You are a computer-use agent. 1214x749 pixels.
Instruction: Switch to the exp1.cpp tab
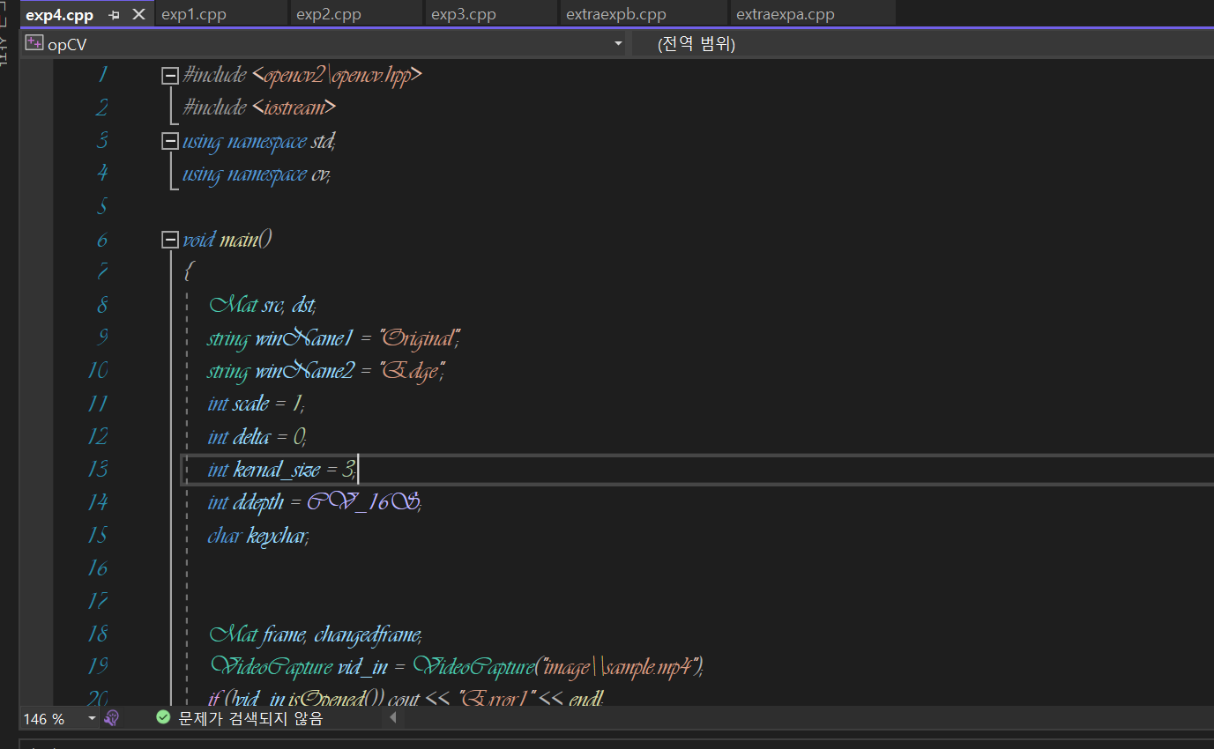tap(194, 15)
